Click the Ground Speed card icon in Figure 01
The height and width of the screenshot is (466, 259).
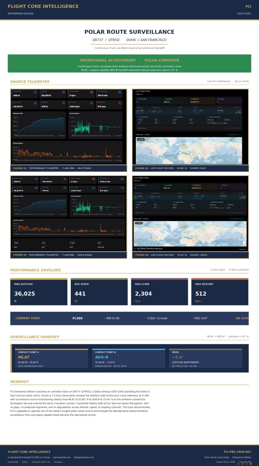point(35,92)
